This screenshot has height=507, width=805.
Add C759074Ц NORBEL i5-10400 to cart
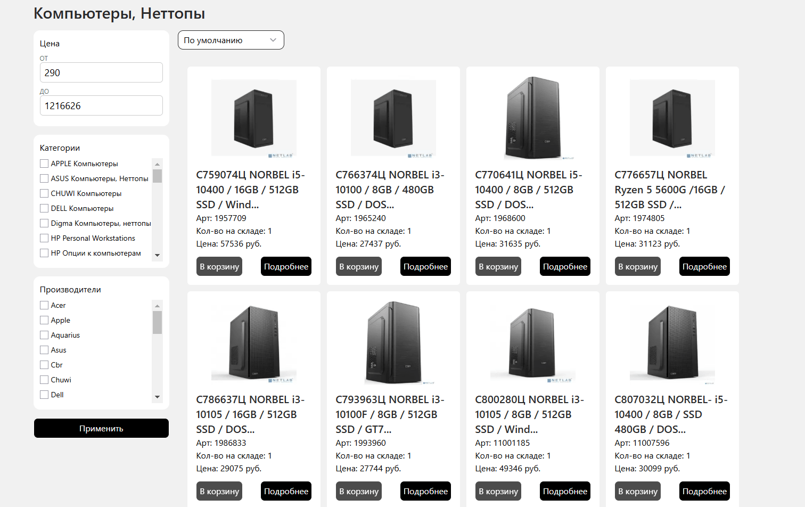click(219, 266)
